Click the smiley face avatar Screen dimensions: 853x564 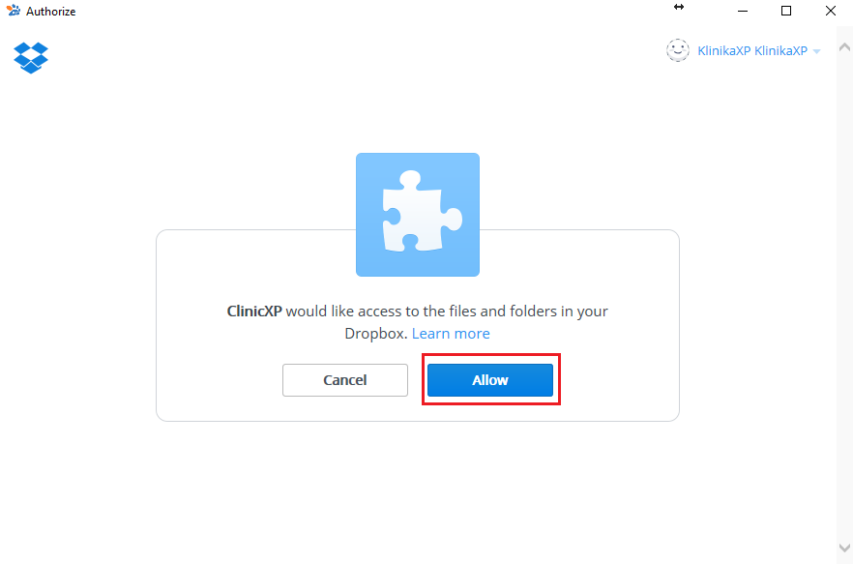point(678,50)
